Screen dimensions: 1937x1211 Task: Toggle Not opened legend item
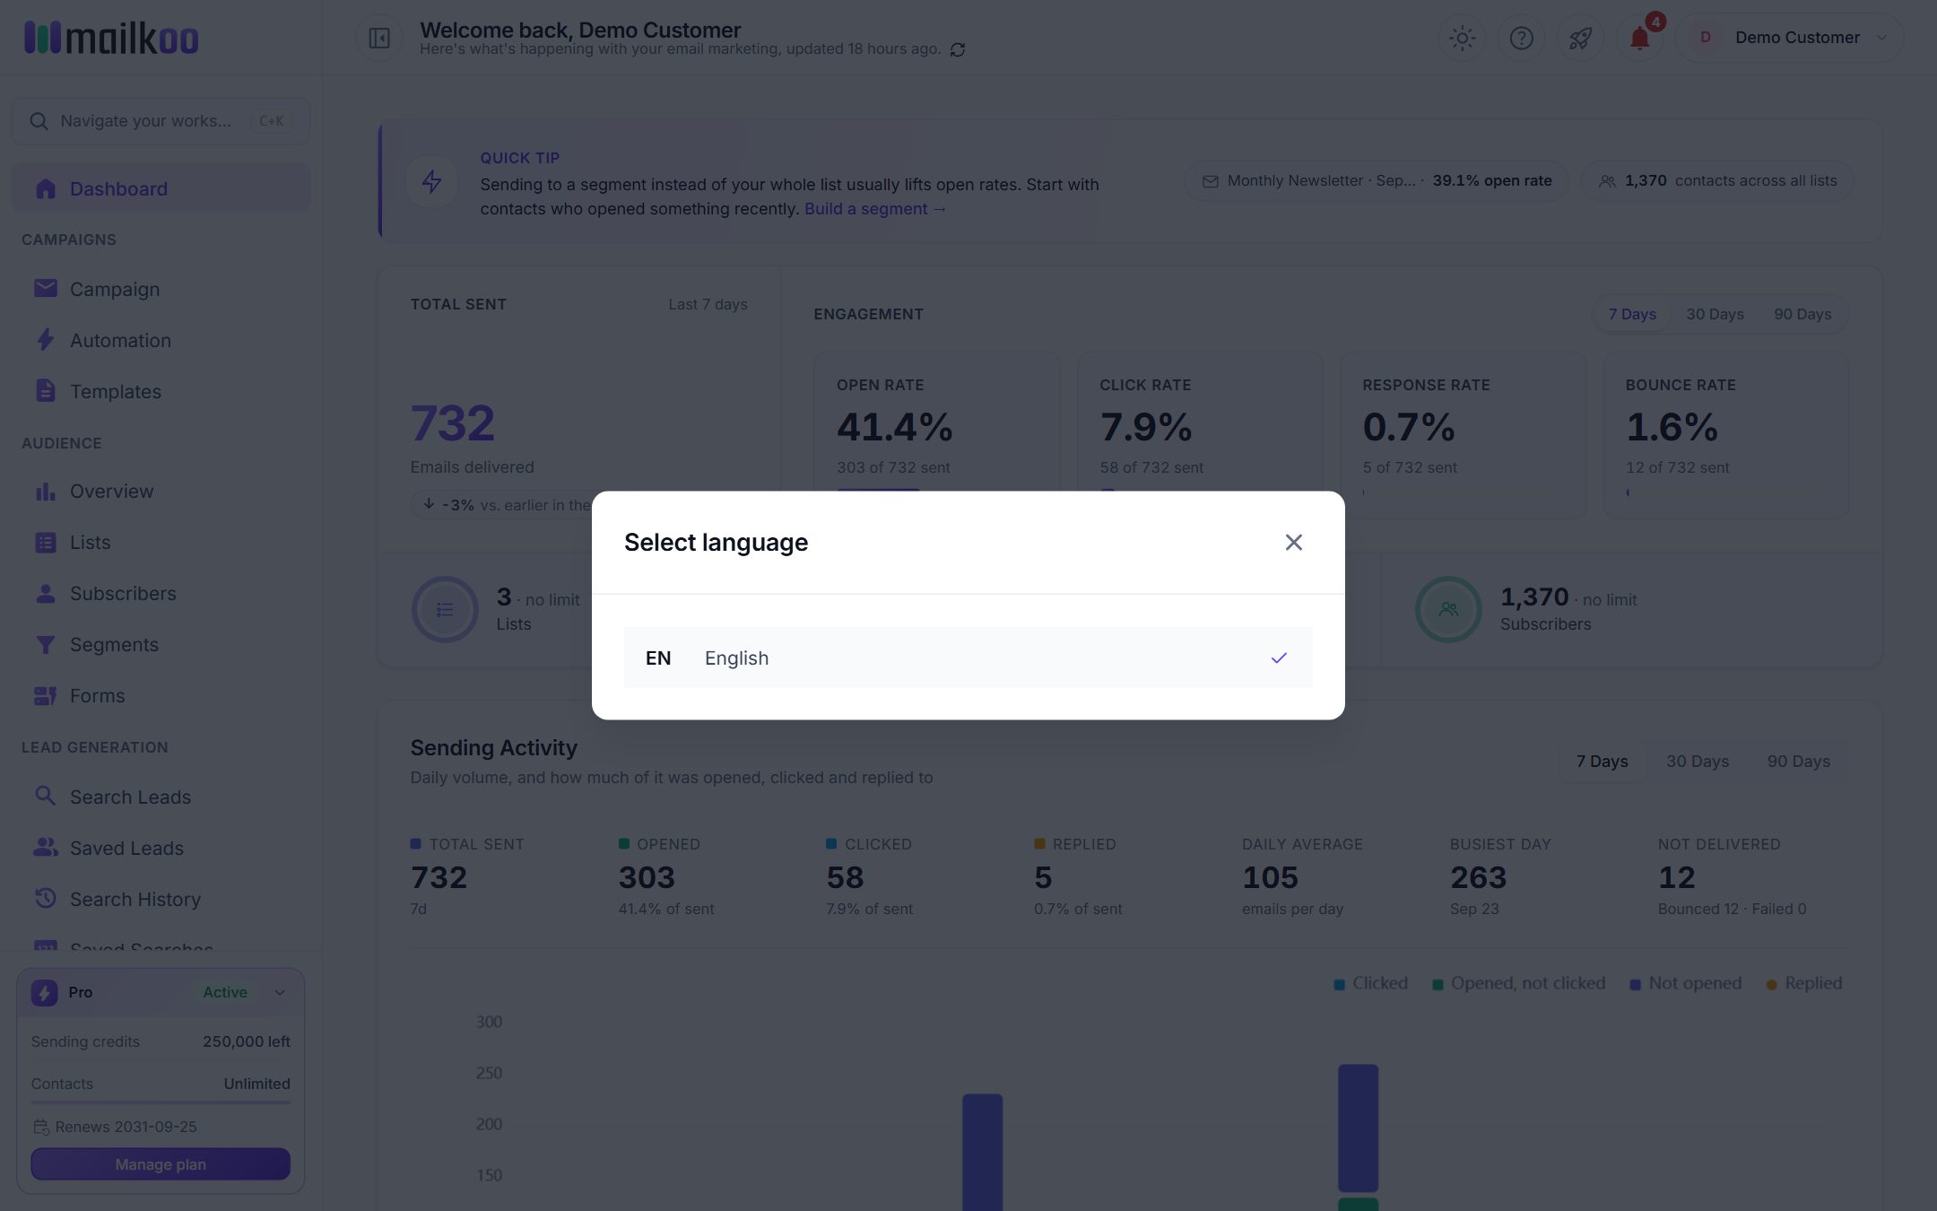(1685, 983)
